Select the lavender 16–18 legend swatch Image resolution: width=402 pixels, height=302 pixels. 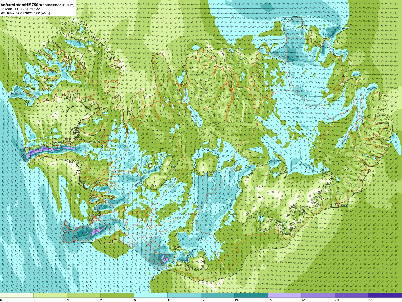tap(285, 295)
